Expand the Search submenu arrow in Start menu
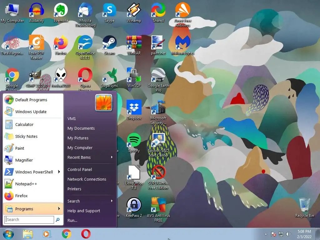The height and width of the screenshot is (240, 320). tap(112, 201)
